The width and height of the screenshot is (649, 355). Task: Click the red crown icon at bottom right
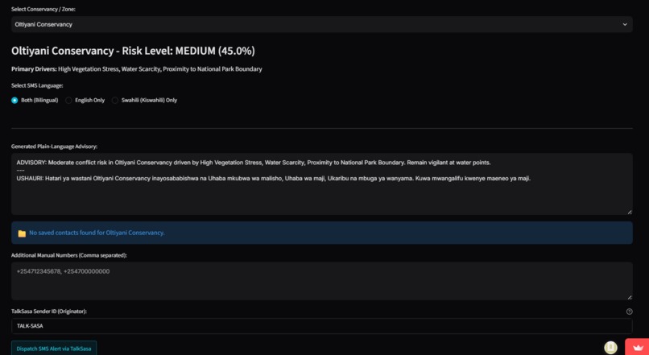pyautogui.click(x=638, y=347)
